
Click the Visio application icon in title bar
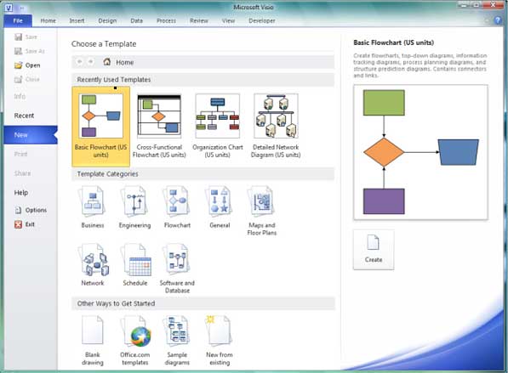9,8
